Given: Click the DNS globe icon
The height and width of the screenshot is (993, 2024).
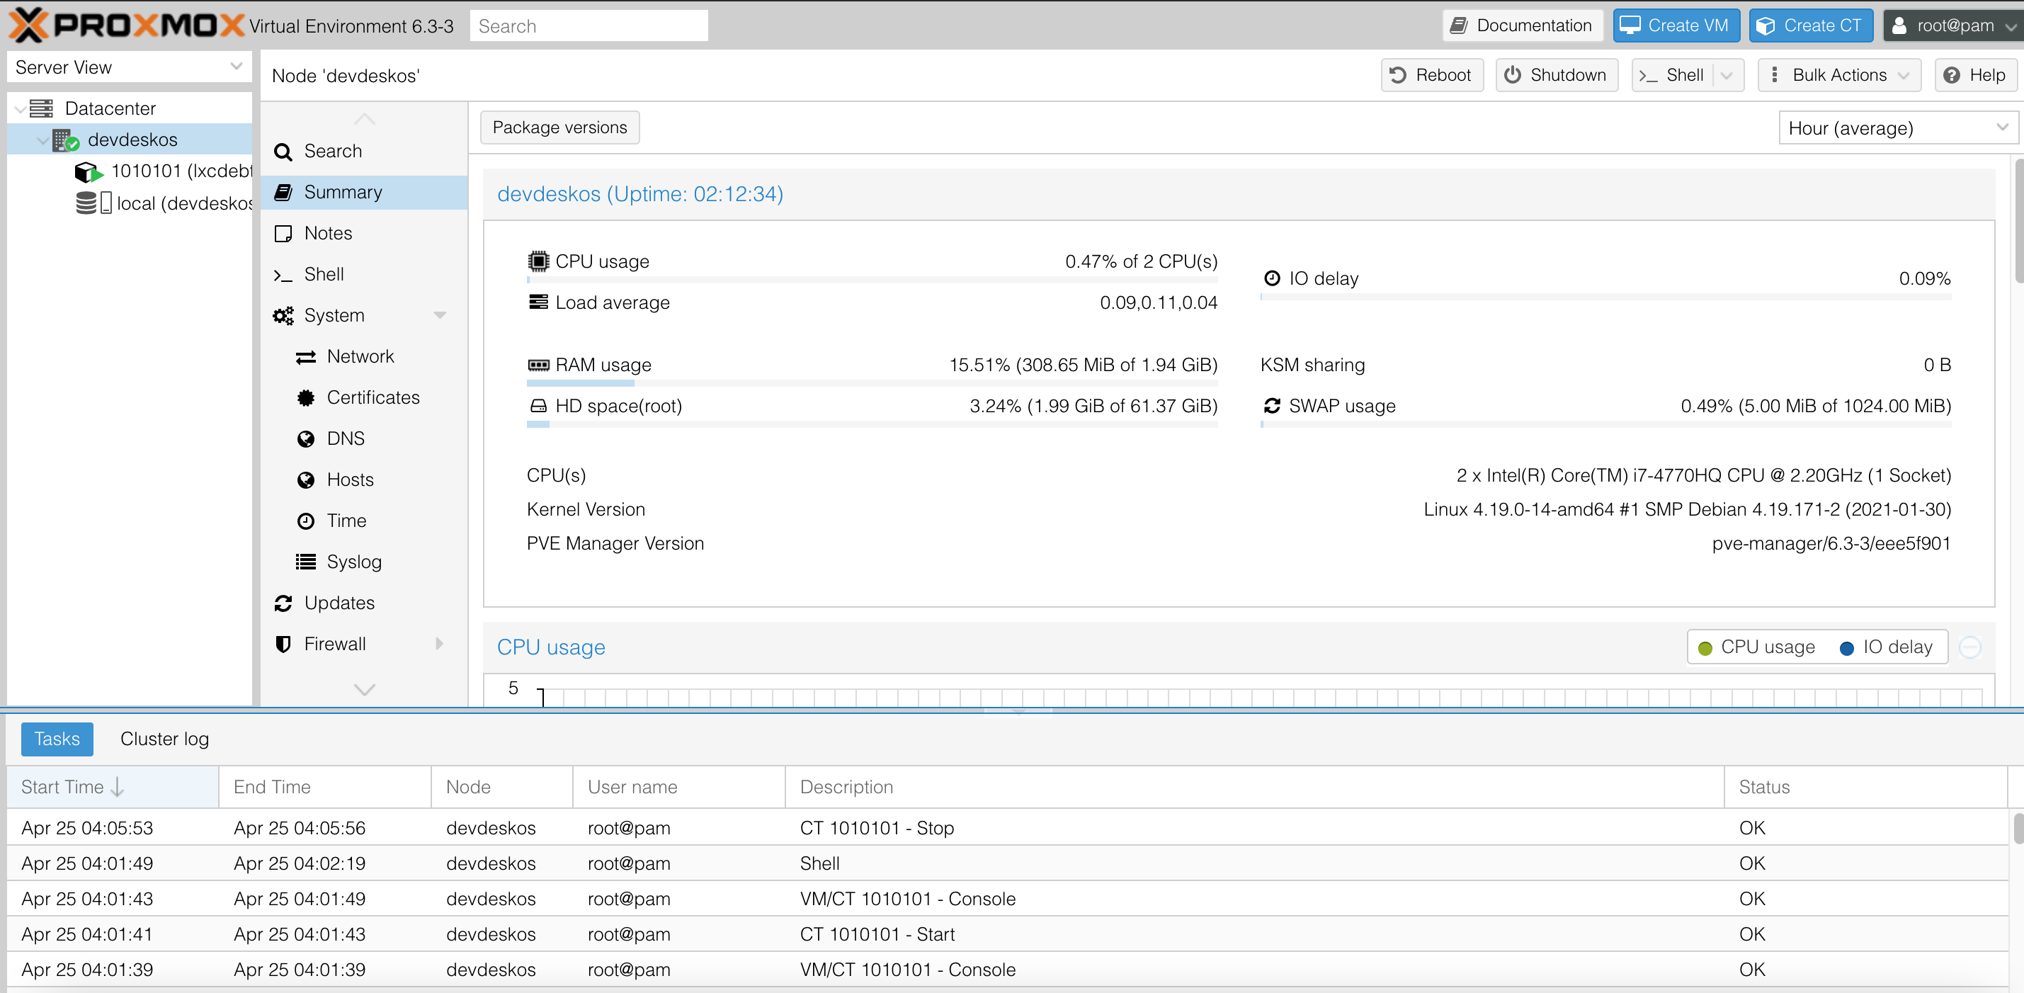Looking at the screenshot, I should coord(306,439).
